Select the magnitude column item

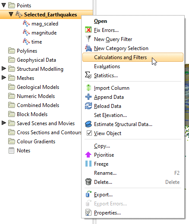[x=44, y=33]
